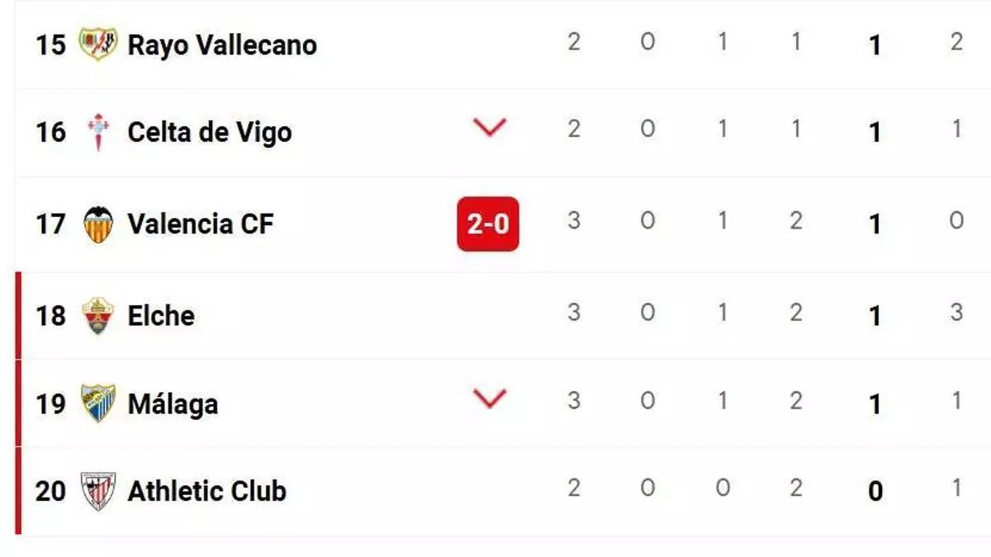This screenshot has width=991, height=557.
Task: Open the red 2-0 live score badge
Action: coord(488,224)
